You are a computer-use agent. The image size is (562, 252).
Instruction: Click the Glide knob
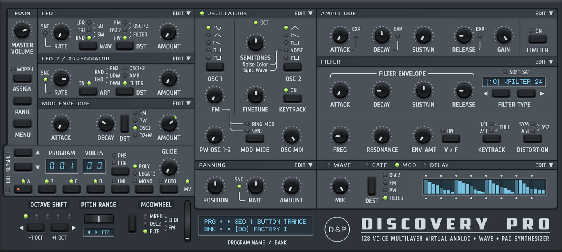[x=169, y=168]
